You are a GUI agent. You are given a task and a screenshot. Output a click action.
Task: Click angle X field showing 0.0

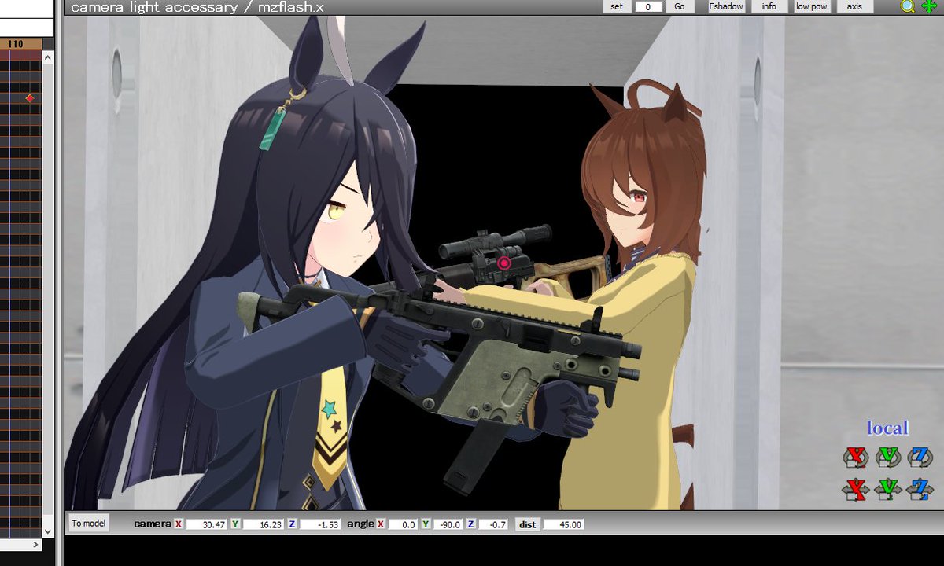click(403, 524)
